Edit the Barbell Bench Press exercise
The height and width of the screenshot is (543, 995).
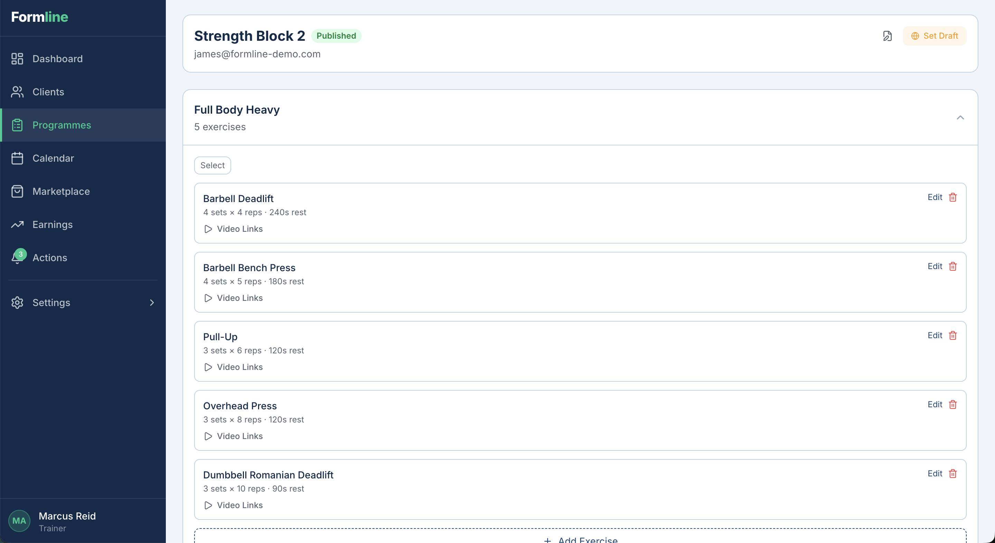click(x=934, y=266)
